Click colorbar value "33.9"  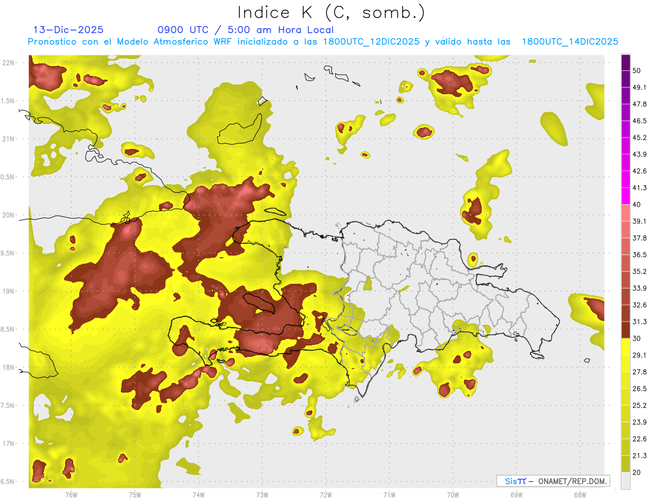tap(640, 288)
